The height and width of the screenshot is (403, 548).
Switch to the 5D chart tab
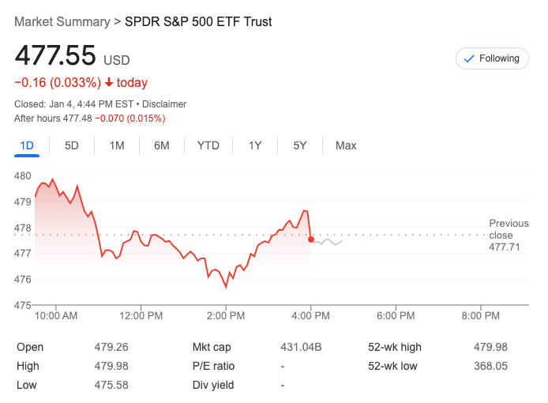click(72, 145)
